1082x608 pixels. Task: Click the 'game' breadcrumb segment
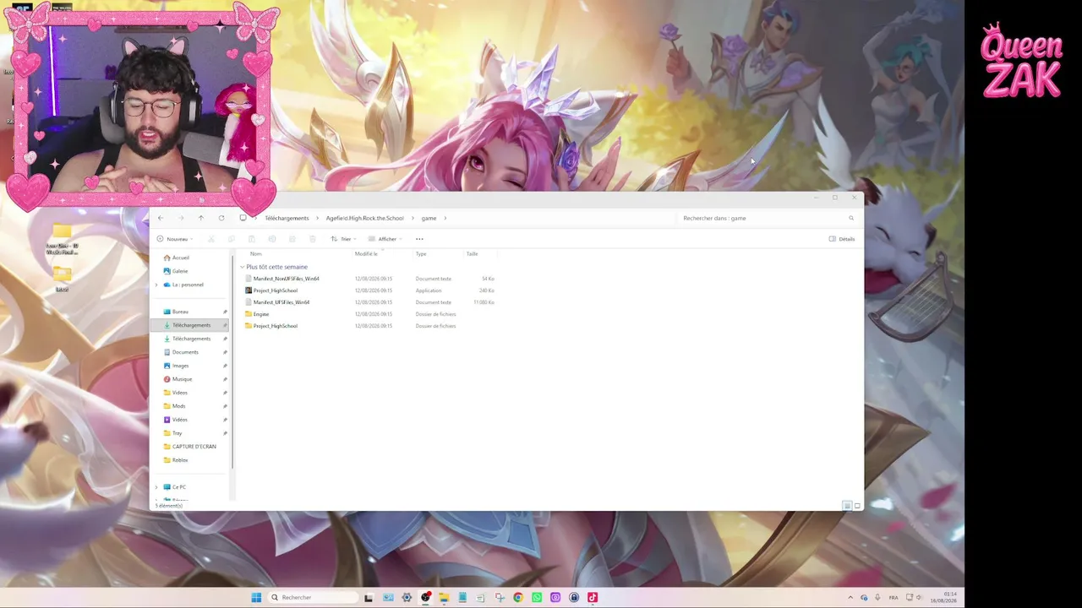[x=429, y=218]
